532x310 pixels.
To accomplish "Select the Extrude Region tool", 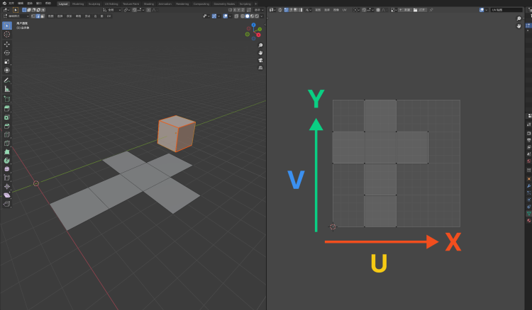I will click(x=7, y=108).
